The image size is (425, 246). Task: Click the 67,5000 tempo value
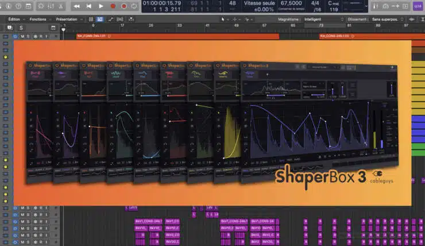coord(291,3)
